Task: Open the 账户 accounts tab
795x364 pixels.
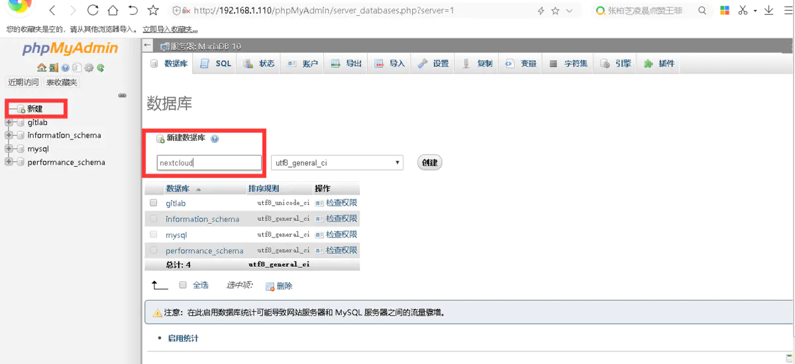Action: pos(303,64)
